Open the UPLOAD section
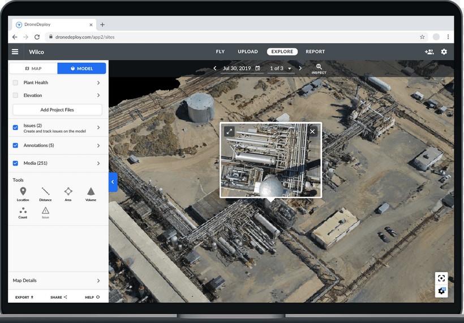The width and height of the screenshot is (464, 323). [x=248, y=51]
